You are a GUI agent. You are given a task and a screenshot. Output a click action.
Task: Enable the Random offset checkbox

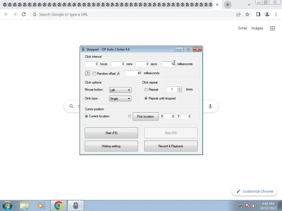tap(94, 73)
